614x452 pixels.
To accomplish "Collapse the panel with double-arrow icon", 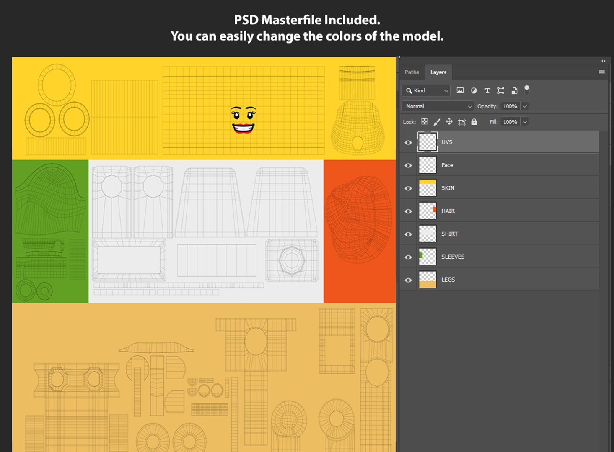I will click(x=604, y=61).
